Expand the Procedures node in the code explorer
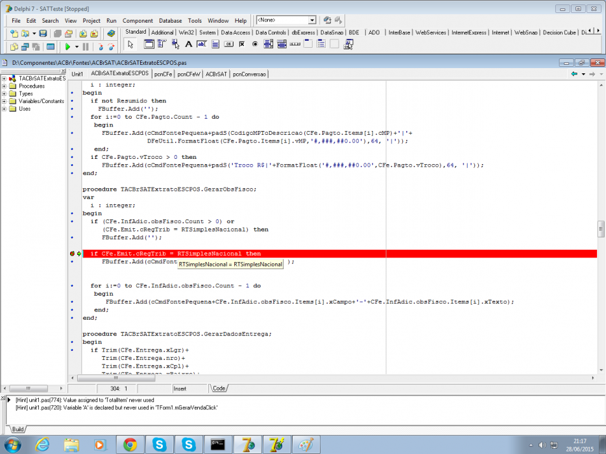Screen dimensions: 606x454 click(5, 86)
